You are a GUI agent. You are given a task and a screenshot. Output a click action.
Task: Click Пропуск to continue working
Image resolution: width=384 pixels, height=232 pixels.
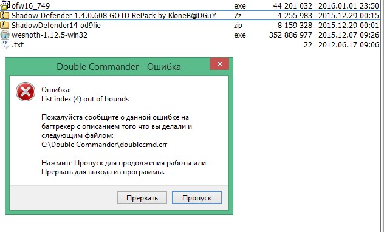[197, 198]
